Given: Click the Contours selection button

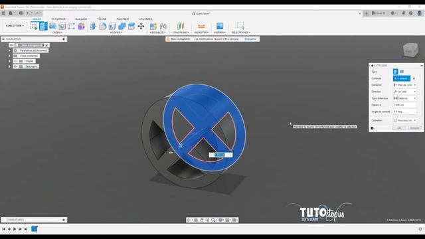Looking at the screenshot, I should (402, 78).
